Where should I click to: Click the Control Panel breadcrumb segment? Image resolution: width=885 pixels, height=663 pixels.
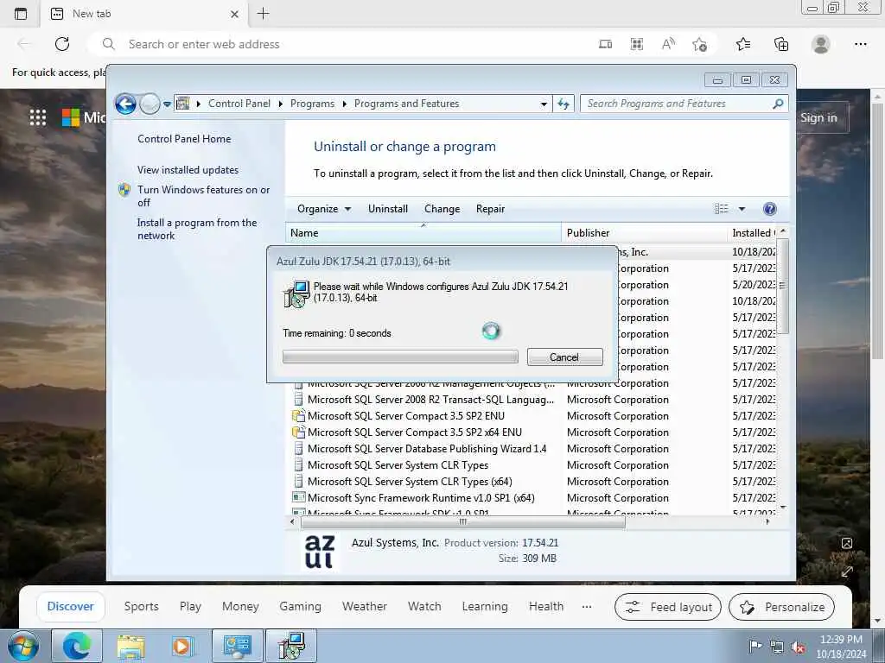[x=239, y=104]
